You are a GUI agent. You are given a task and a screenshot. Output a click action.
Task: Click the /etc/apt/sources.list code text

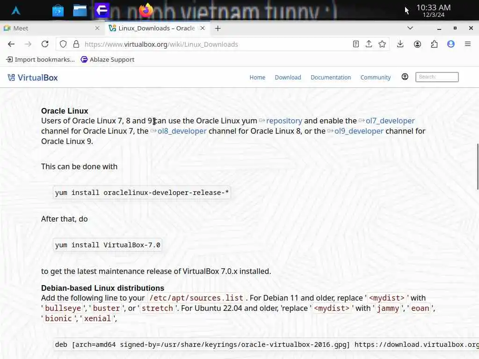196,298
